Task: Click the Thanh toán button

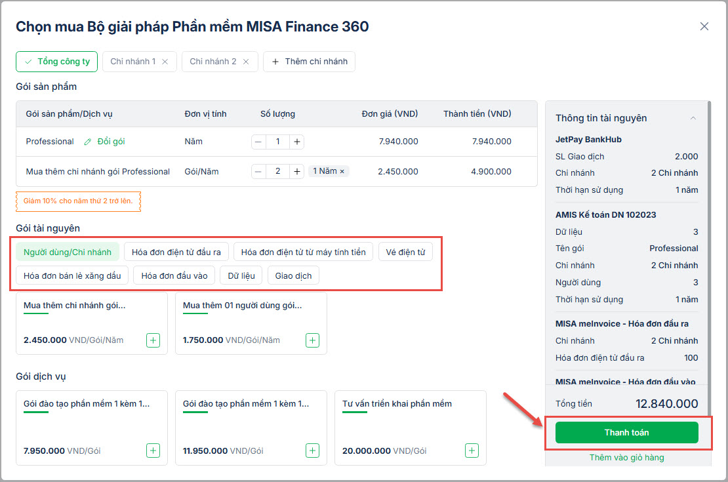Action: click(626, 433)
